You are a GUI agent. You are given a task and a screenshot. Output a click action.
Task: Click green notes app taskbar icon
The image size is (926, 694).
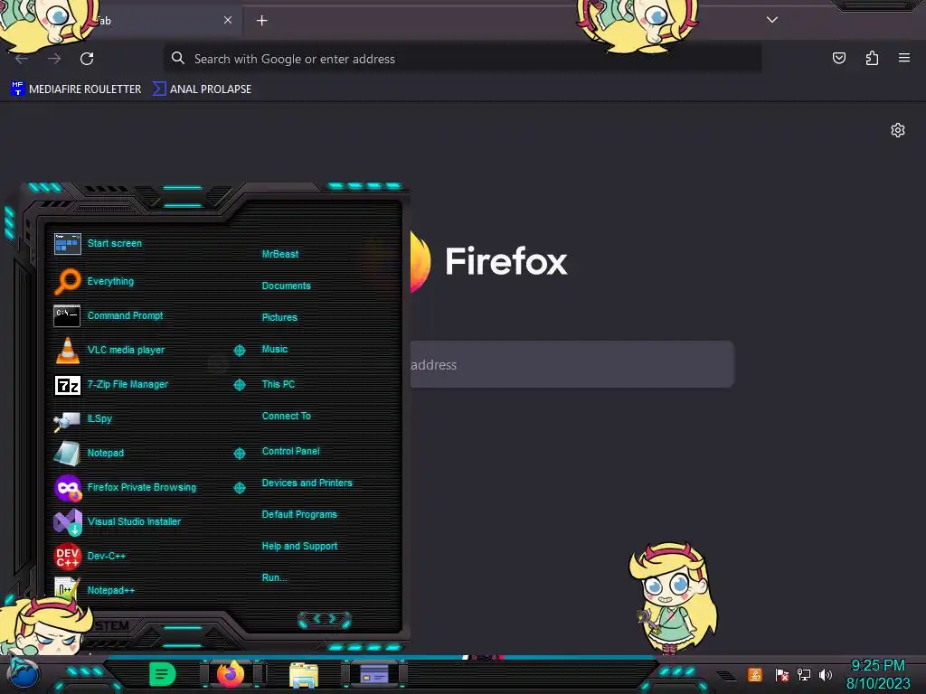[163, 674]
